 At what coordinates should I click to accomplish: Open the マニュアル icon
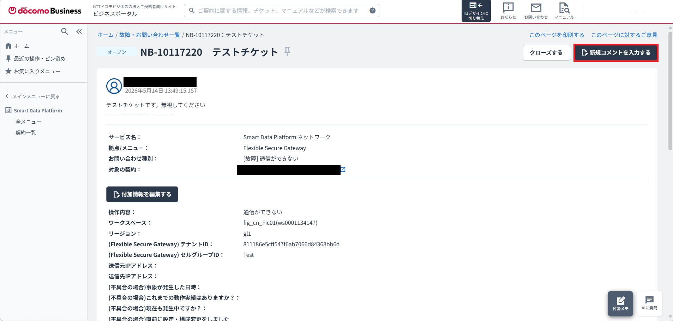pyautogui.click(x=564, y=11)
